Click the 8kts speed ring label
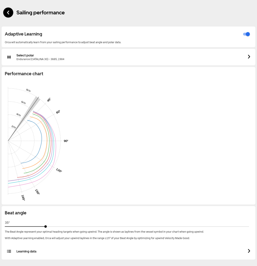 (x=28, y=90)
